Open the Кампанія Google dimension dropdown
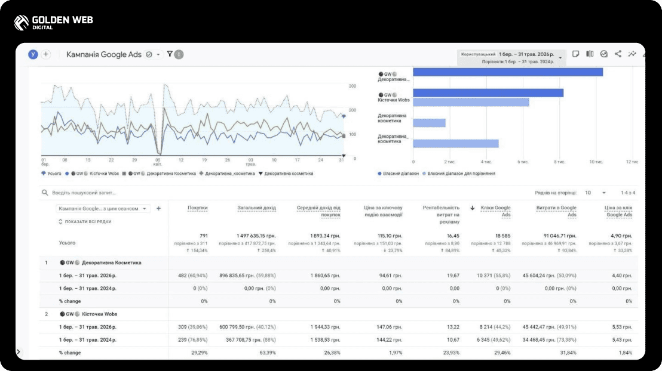Image resolution: width=662 pixels, height=371 pixels. tap(103, 208)
